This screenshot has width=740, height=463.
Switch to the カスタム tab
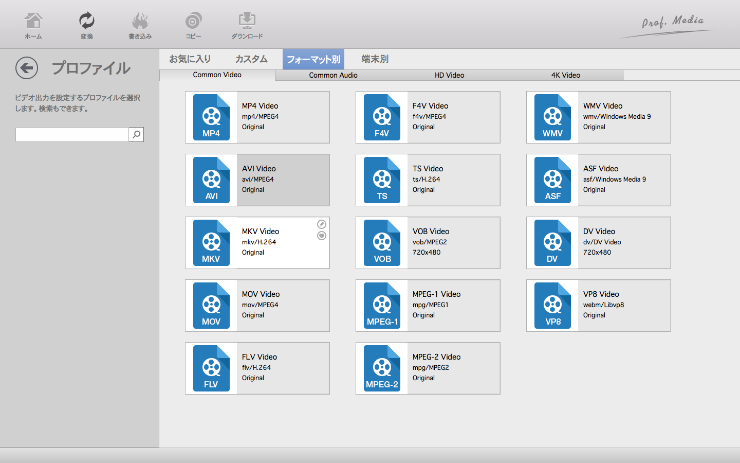pyautogui.click(x=251, y=59)
